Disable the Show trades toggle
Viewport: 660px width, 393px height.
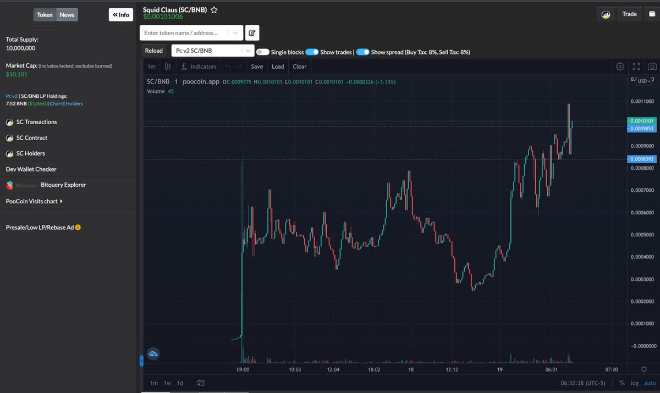tap(312, 52)
